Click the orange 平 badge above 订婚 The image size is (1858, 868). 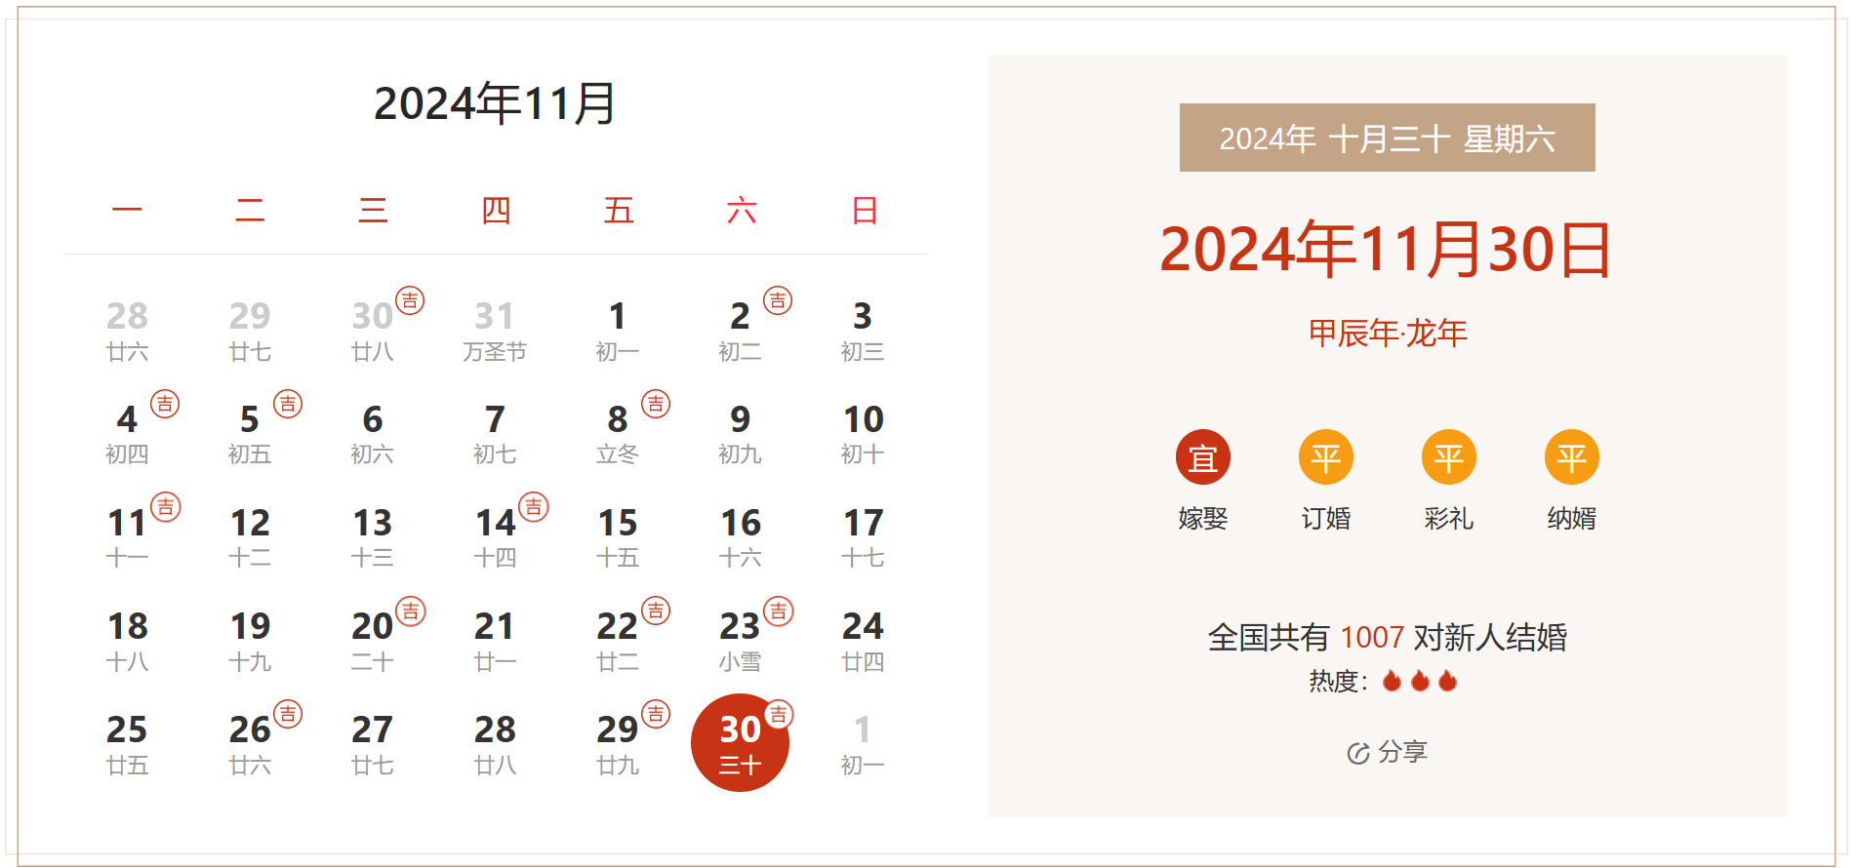click(1325, 457)
